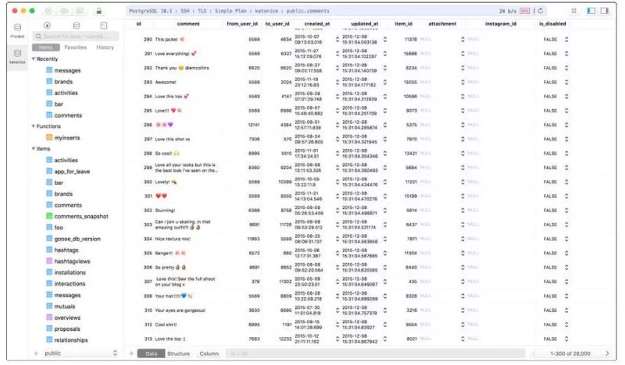This screenshot has height=365, width=625.
Task: Click the Column button in bottom bar
Action: coord(209,354)
